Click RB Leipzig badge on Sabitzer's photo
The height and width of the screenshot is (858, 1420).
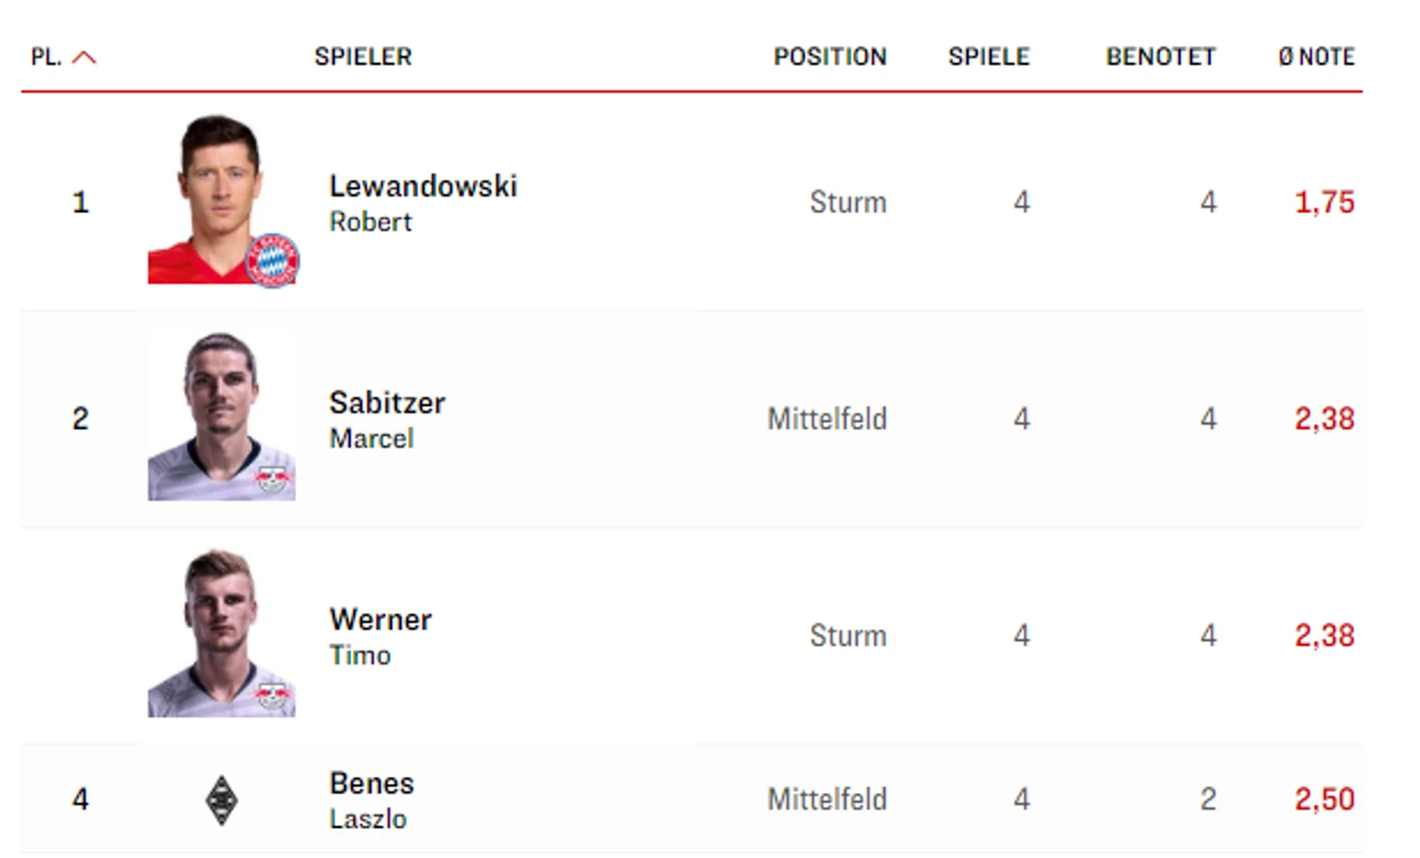tap(273, 479)
